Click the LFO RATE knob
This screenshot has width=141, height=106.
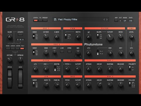click(x=46, y=84)
